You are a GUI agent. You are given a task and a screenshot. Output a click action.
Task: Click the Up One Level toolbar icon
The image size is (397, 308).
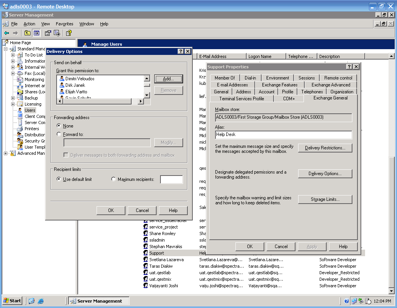(x=27, y=33)
